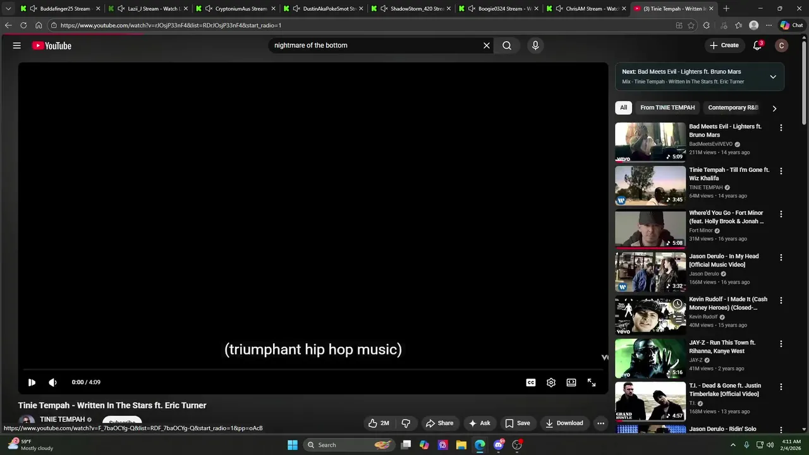Add Kevin Rudolf video to Watch Later
The width and height of the screenshot is (809, 455).
pyautogui.click(x=678, y=304)
